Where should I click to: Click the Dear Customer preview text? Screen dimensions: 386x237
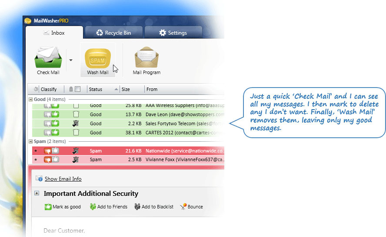[64, 231]
